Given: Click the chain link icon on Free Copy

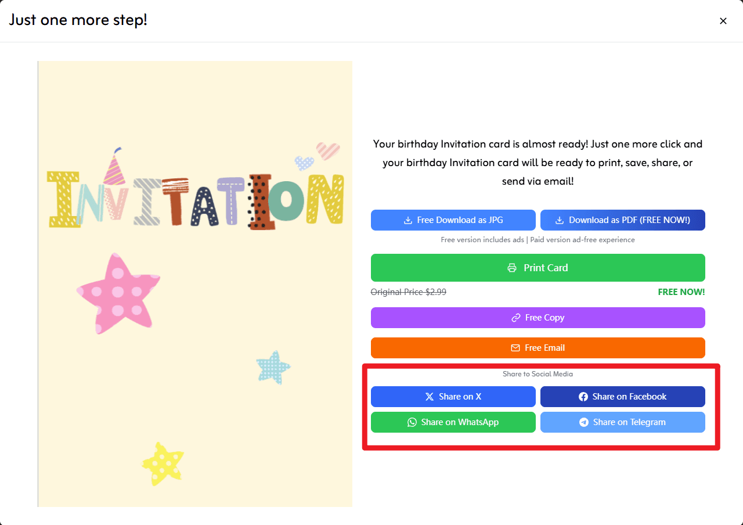Looking at the screenshot, I should [x=515, y=318].
